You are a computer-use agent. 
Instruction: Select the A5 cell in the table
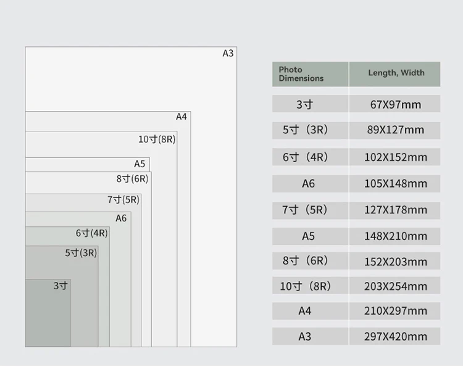[311, 236]
